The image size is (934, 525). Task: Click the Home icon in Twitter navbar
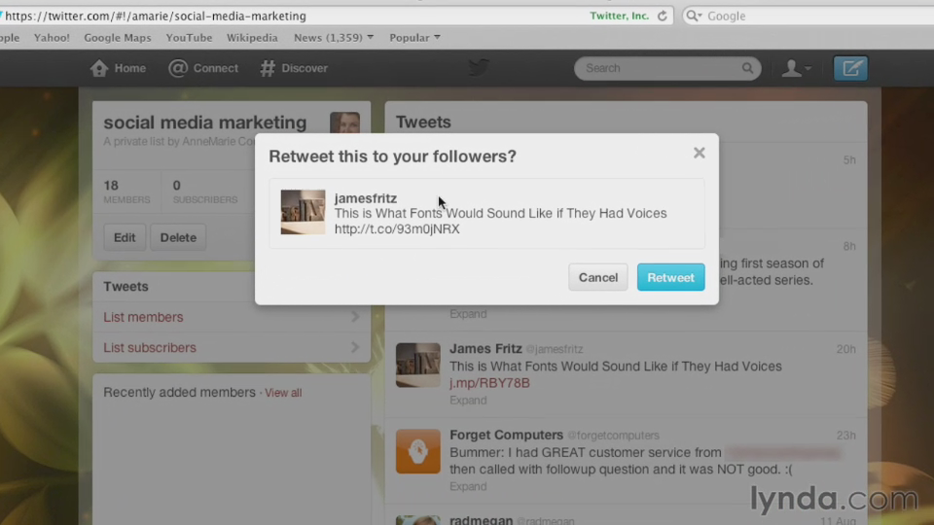tap(99, 68)
